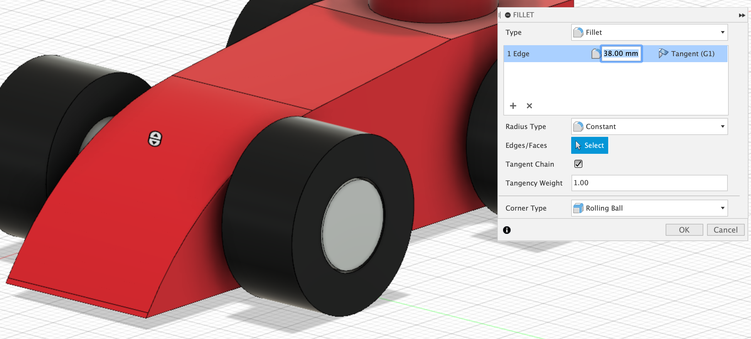Click the X icon to remove selection set
This screenshot has height=339, width=751.
point(529,106)
